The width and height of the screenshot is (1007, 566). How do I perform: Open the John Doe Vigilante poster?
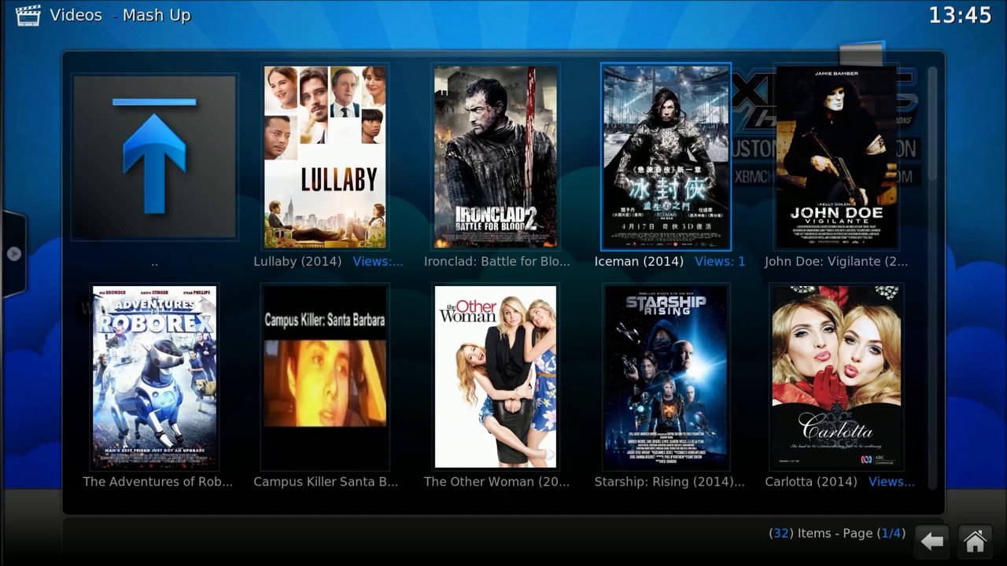836,156
